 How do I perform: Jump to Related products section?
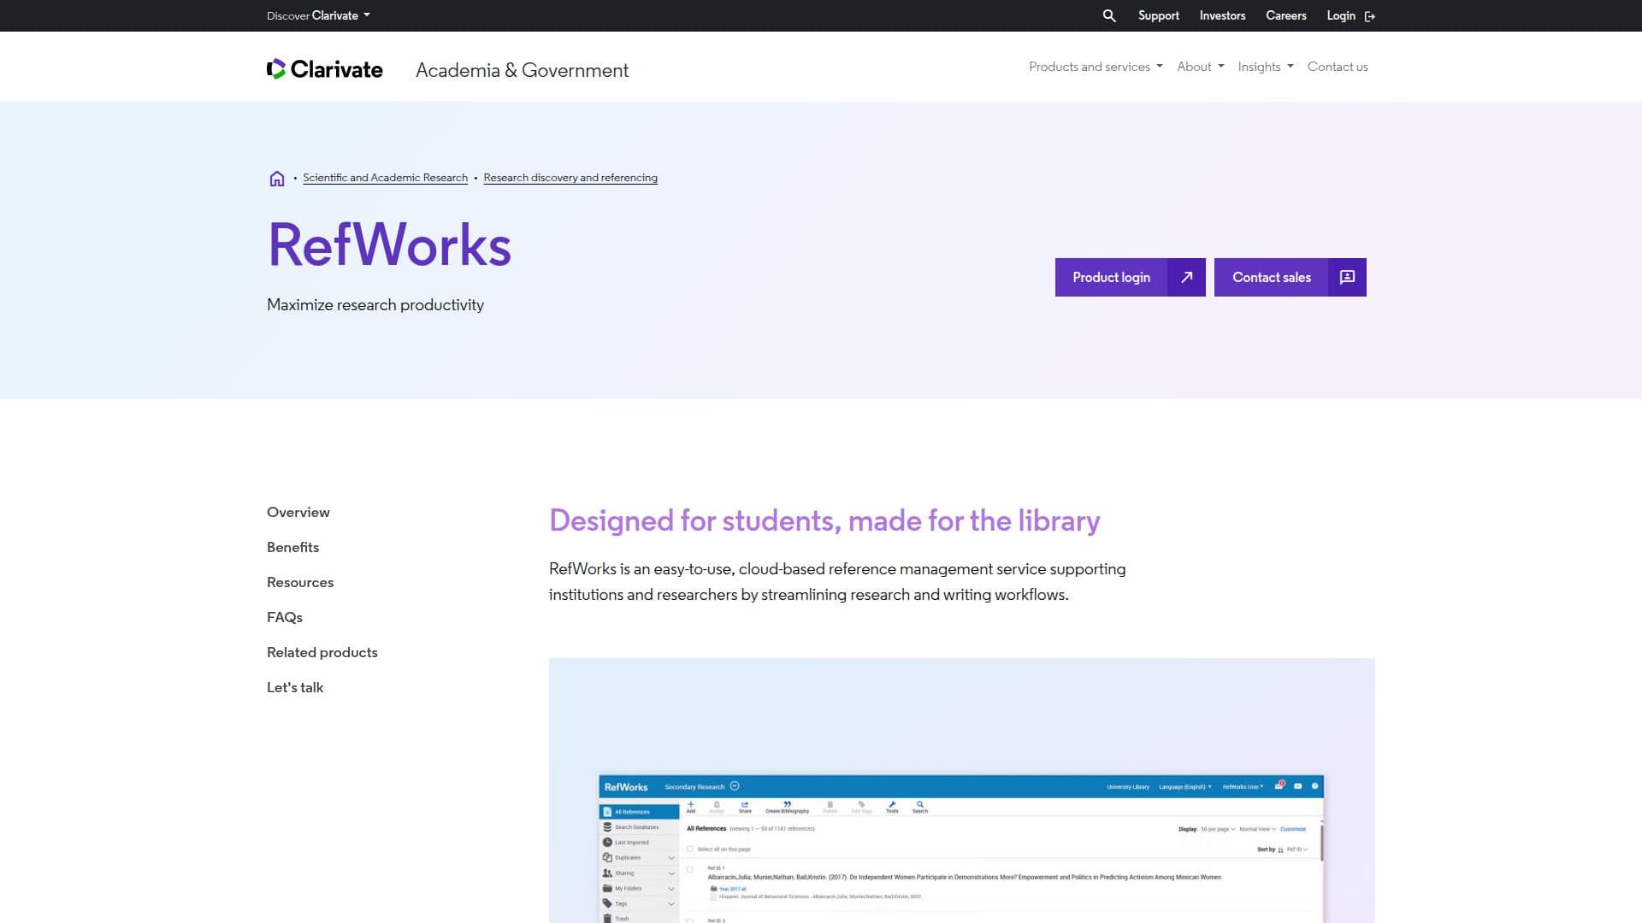322,652
